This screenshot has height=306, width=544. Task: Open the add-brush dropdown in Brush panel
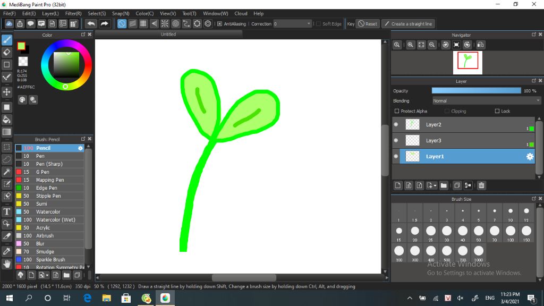click(x=44, y=276)
